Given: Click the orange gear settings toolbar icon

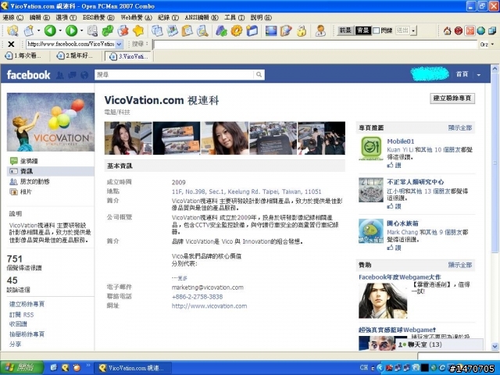Looking at the screenshot, I should (237, 30).
